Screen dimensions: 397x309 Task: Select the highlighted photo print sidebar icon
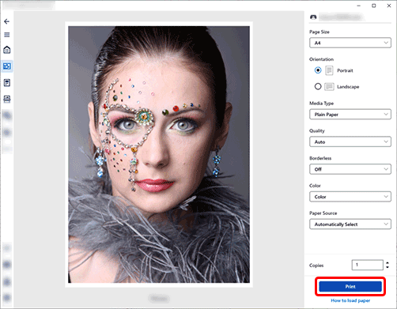pos(7,66)
